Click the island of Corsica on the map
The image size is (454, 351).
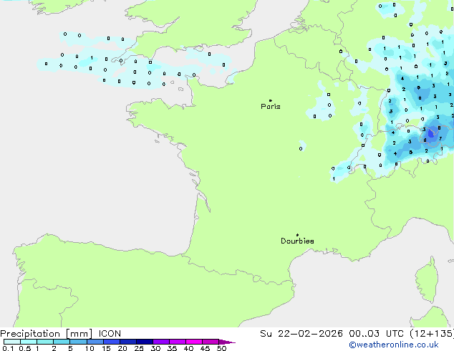click(427, 280)
